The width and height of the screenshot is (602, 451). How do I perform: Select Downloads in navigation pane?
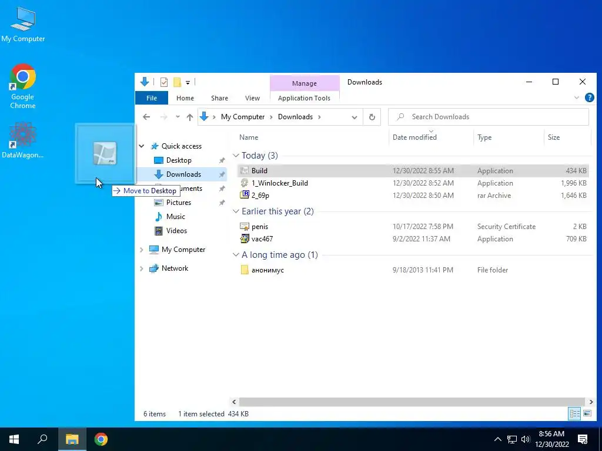point(183,174)
